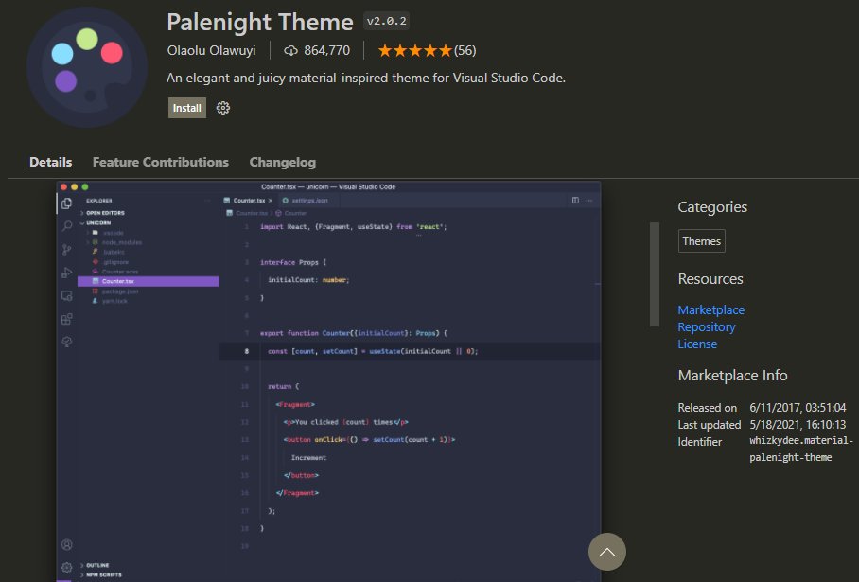Click the Last updated date 5/18/2021

[x=798, y=425]
